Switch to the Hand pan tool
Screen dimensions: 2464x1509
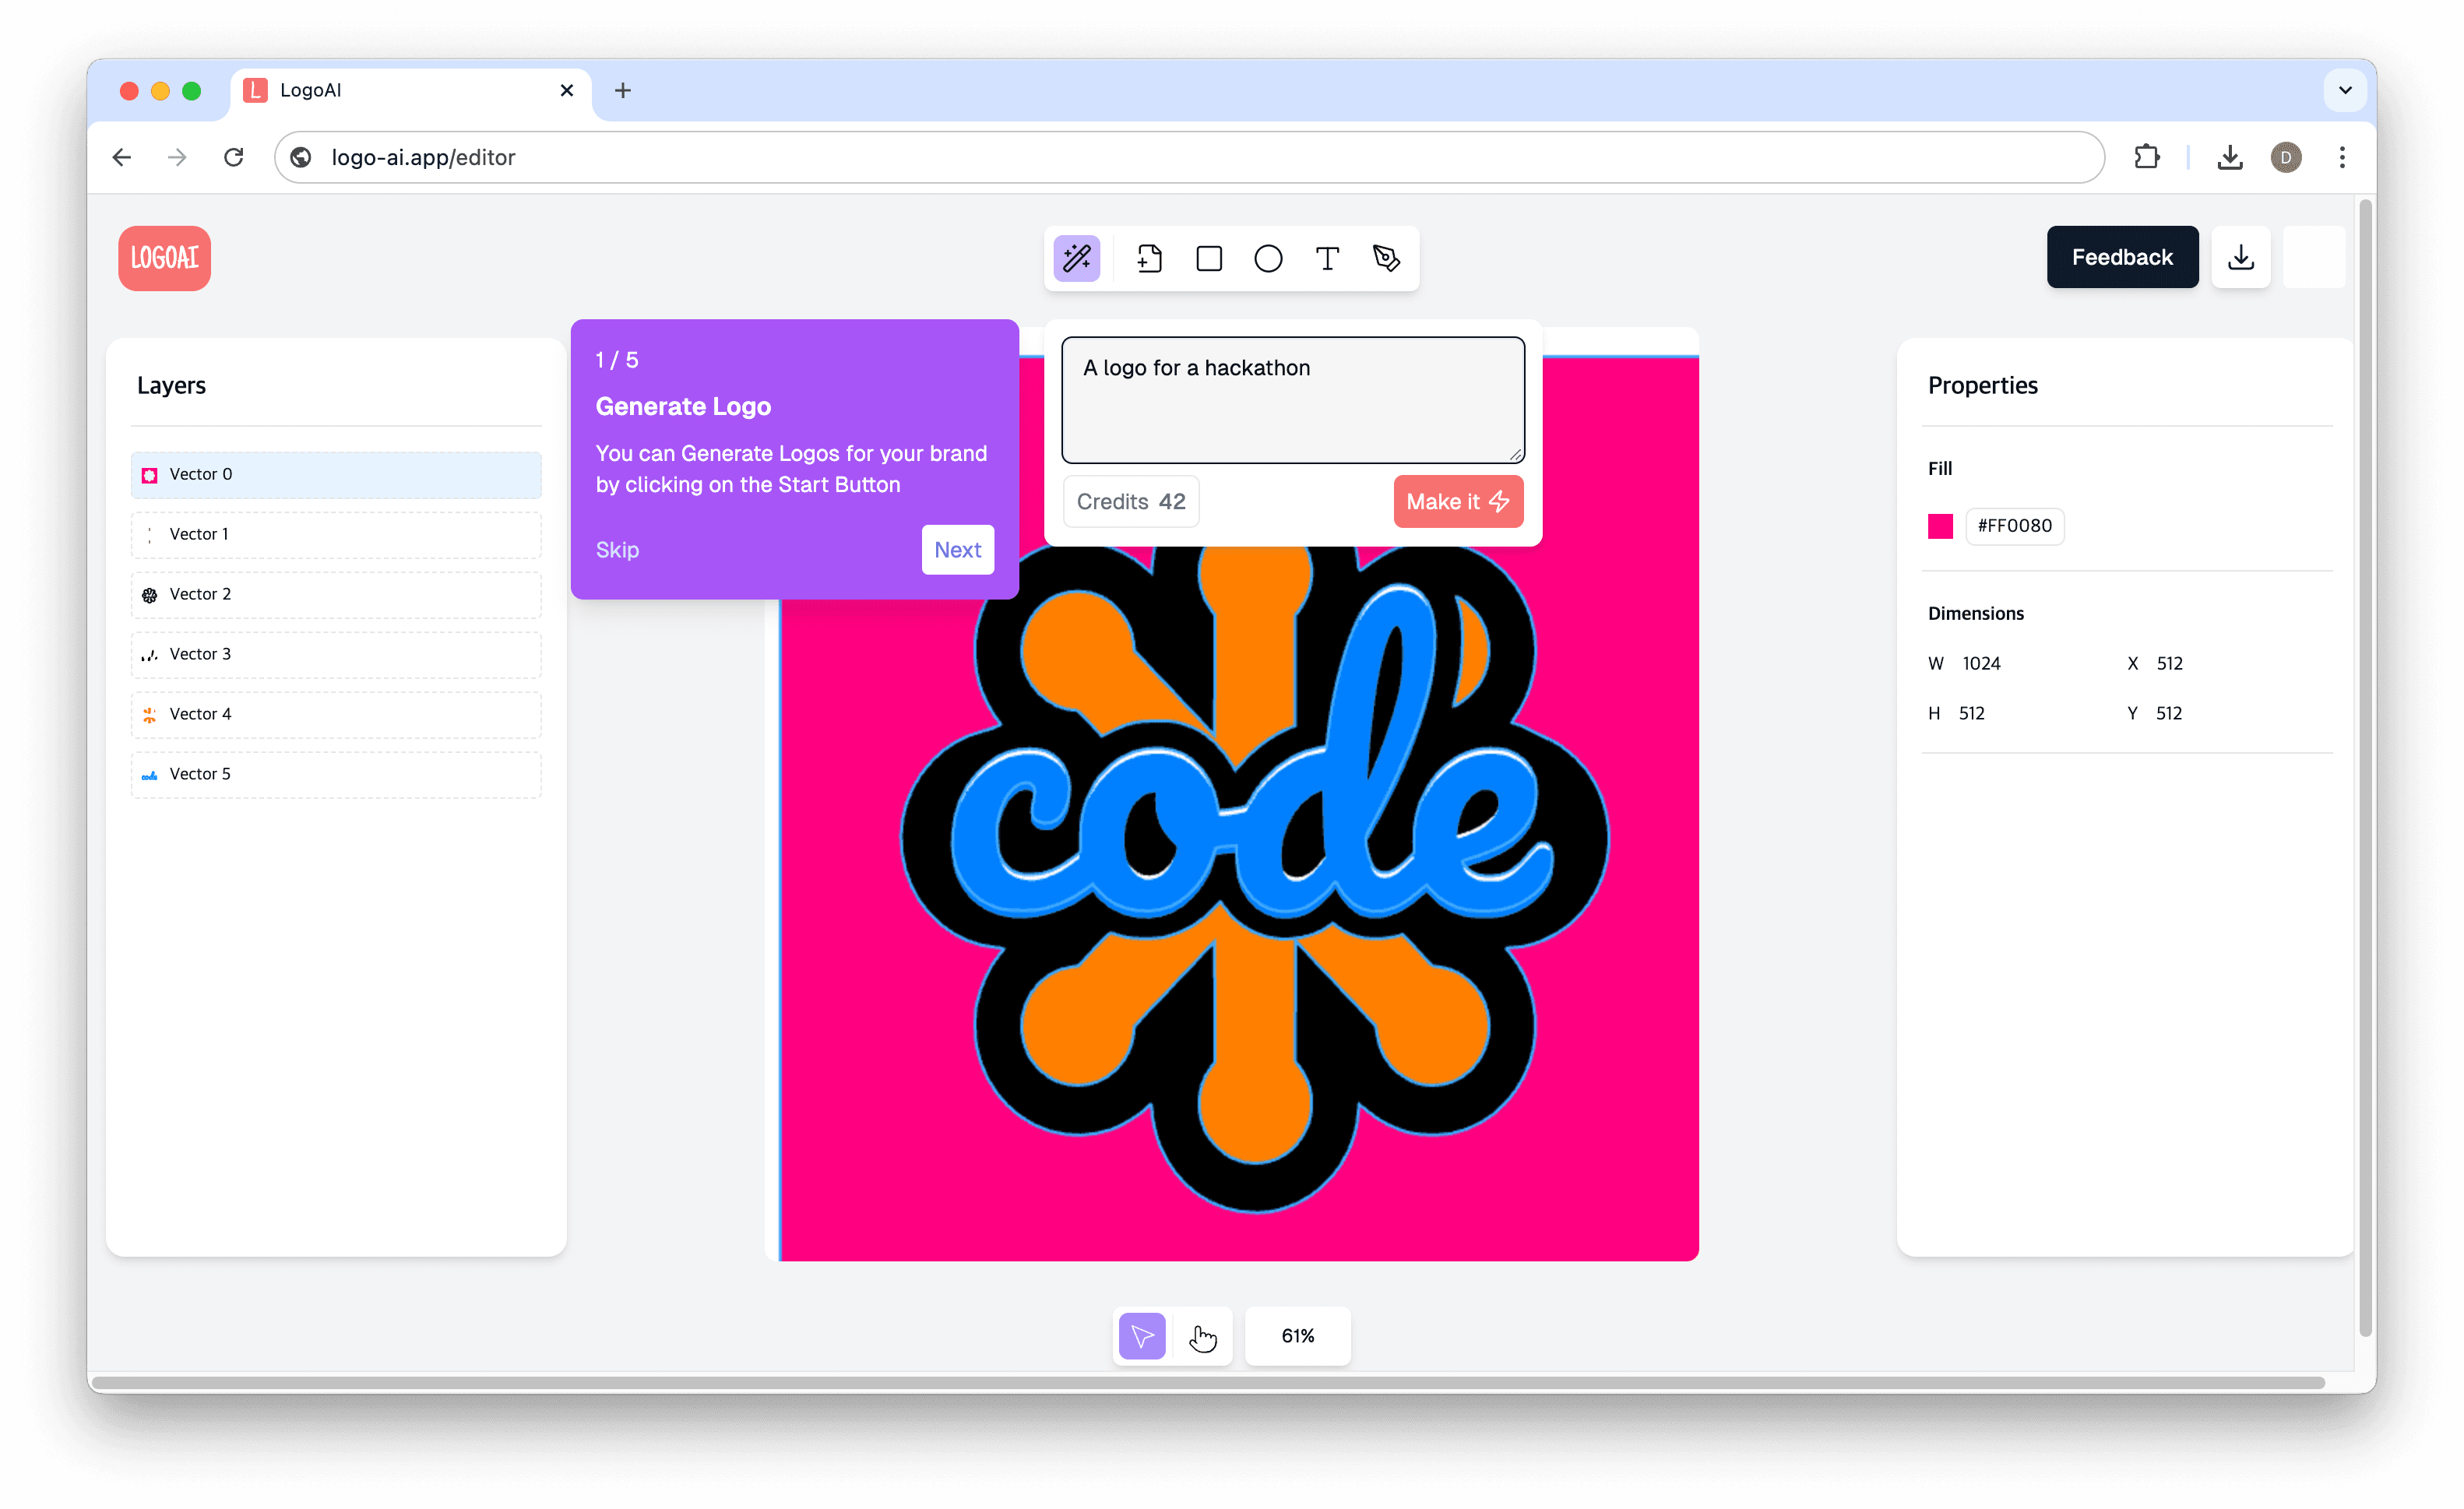point(1203,1336)
